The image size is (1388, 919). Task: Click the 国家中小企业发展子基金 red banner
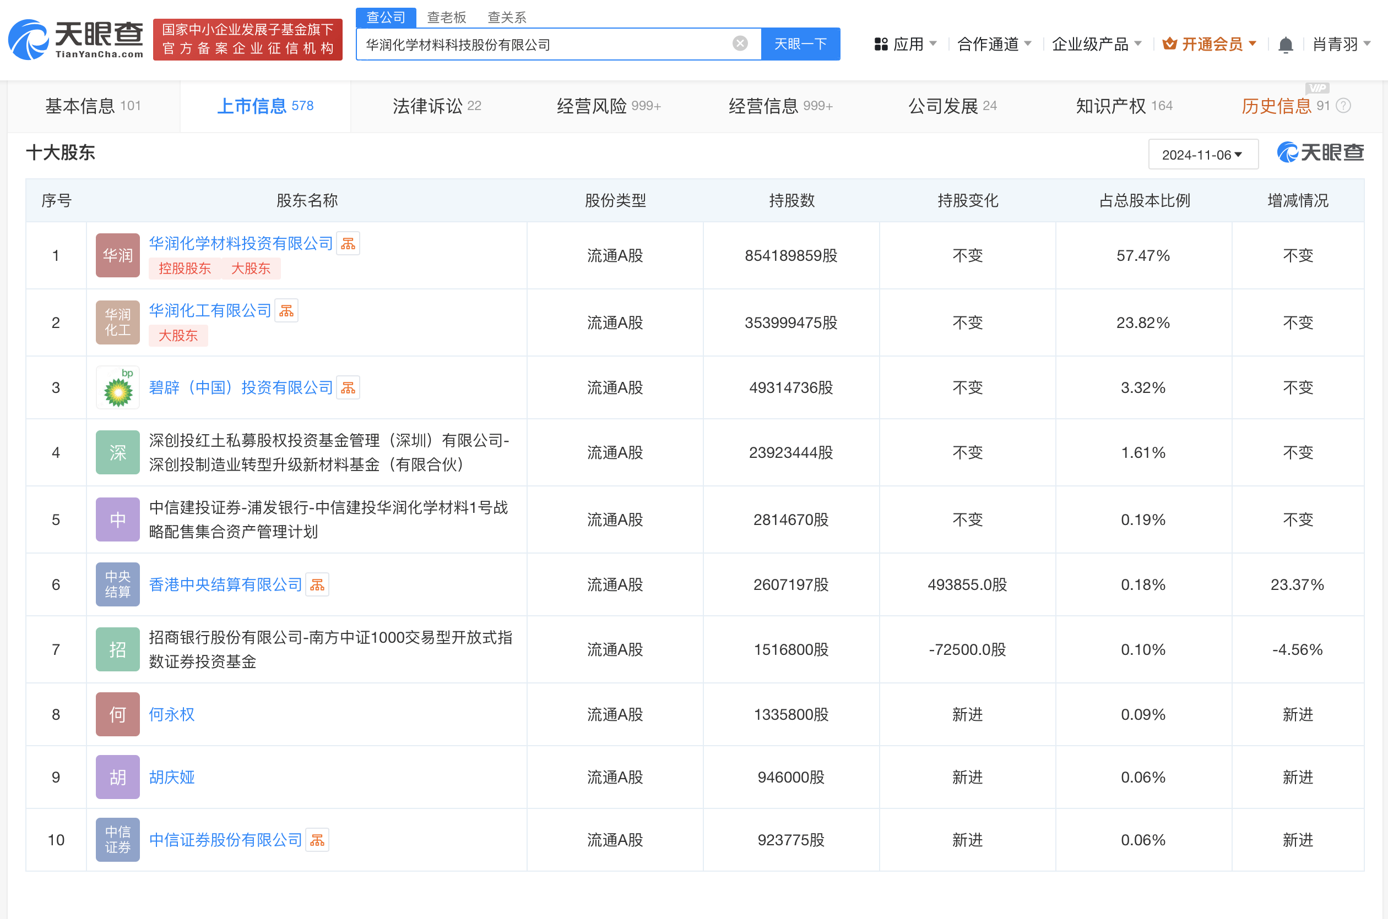[247, 39]
